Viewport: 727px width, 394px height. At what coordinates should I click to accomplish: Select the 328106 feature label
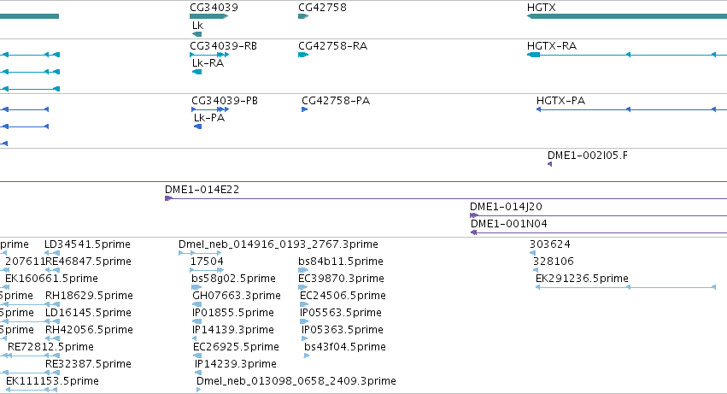coord(554,262)
